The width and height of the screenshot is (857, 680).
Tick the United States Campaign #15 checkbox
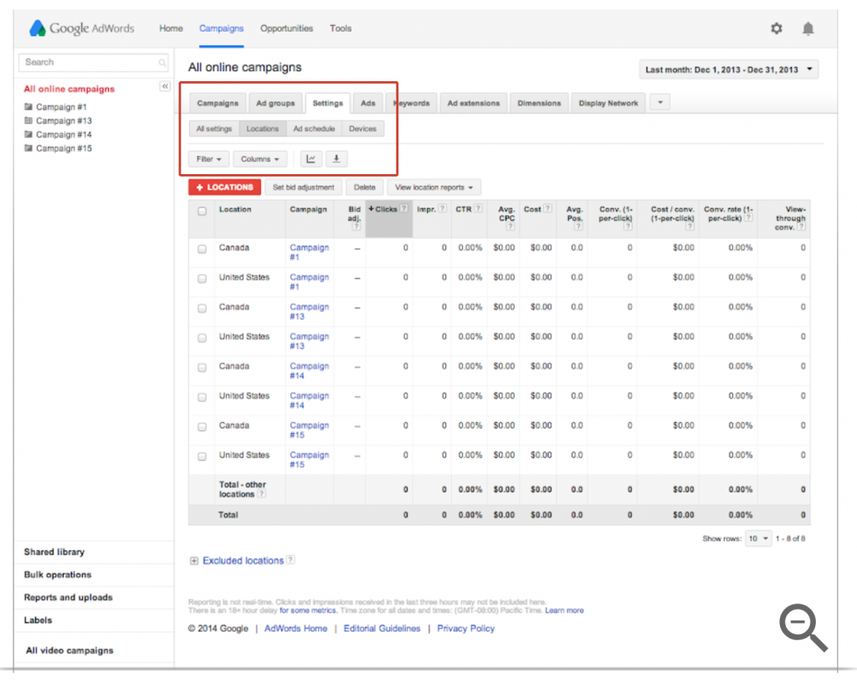pyautogui.click(x=202, y=456)
